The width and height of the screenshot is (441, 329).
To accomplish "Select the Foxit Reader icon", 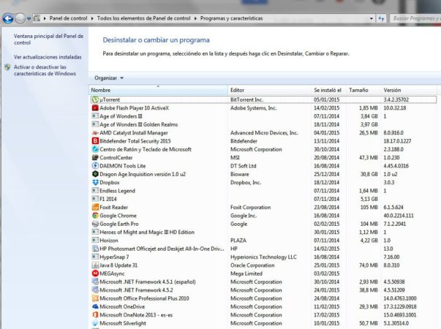I will tap(95, 207).
